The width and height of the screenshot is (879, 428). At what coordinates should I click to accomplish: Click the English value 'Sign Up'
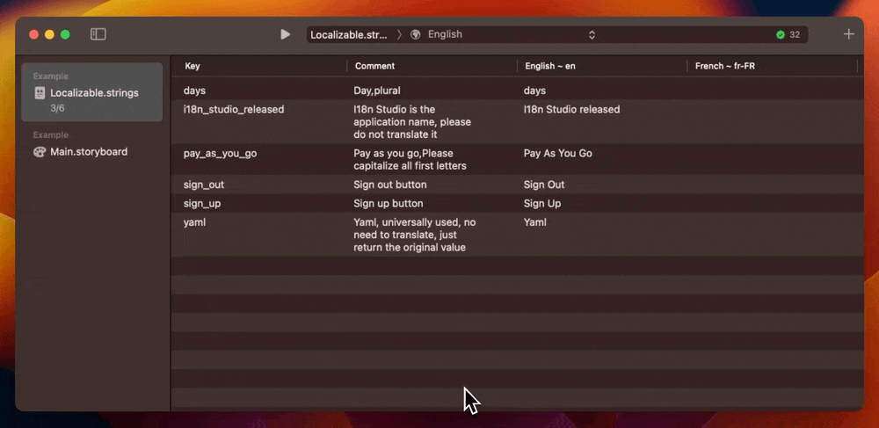pos(542,203)
